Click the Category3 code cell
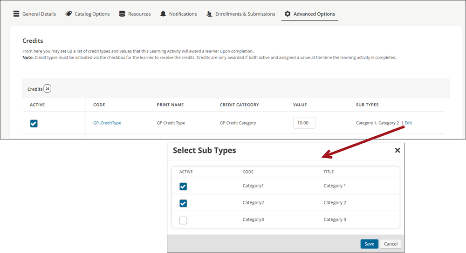 [x=253, y=220]
